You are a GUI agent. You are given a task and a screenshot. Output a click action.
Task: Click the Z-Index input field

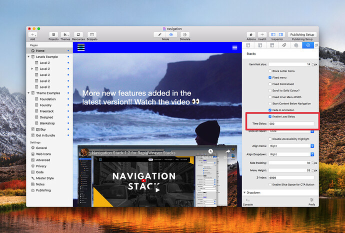(x=291, y=177)
